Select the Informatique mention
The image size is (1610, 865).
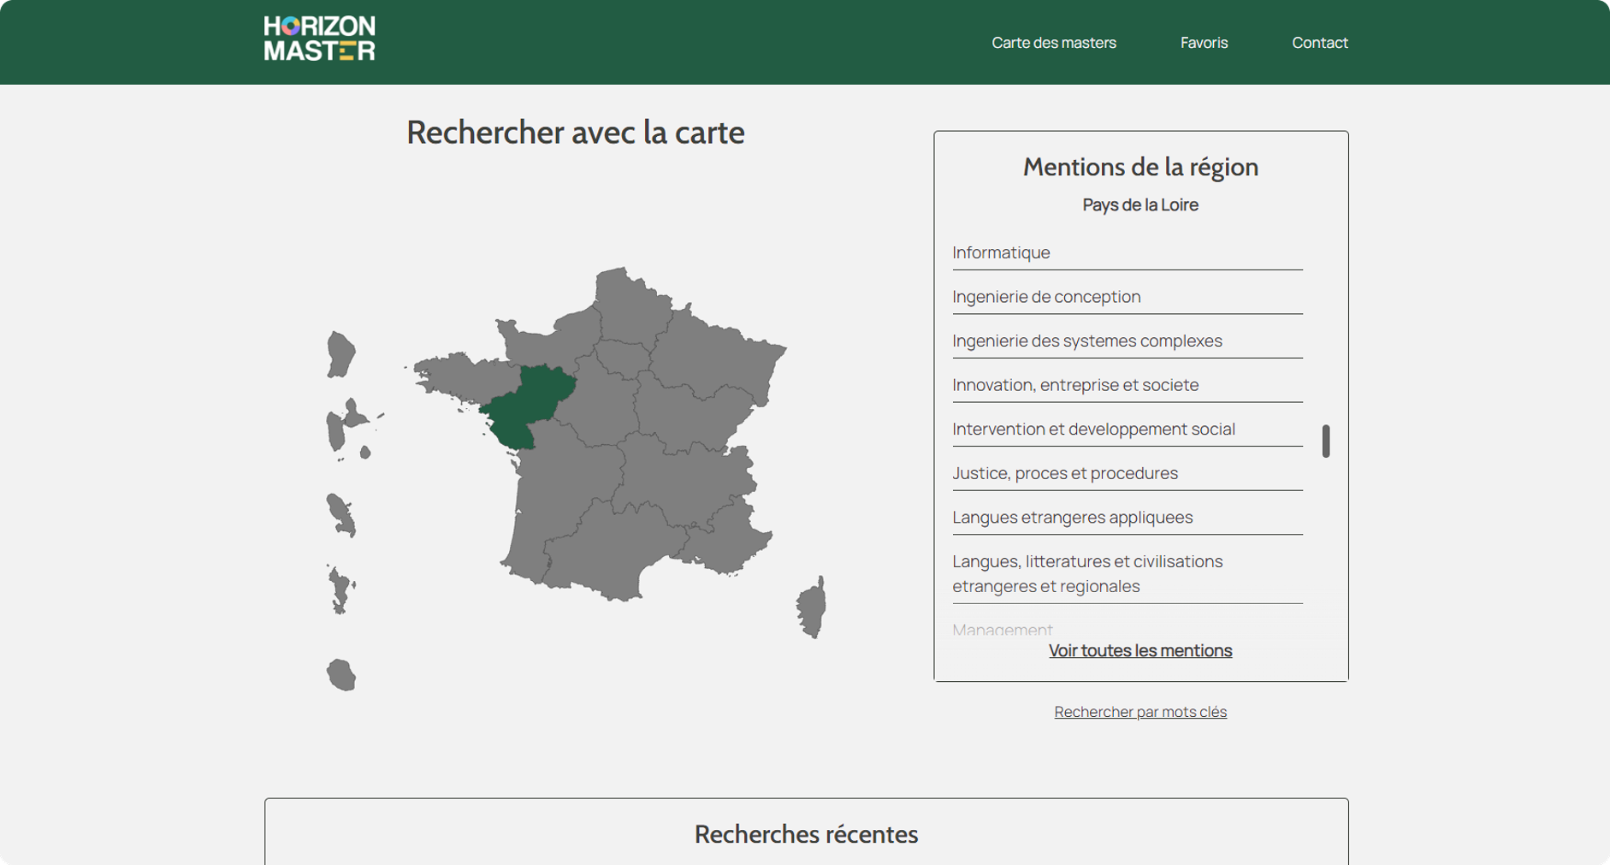click(x=1001, y=252)
